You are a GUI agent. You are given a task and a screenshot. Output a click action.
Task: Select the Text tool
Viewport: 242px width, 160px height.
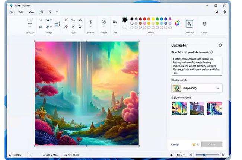[x=80, y=20]
